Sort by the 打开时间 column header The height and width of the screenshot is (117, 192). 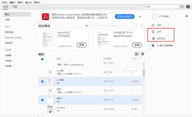pyautogui.click(x=108, y=59)
